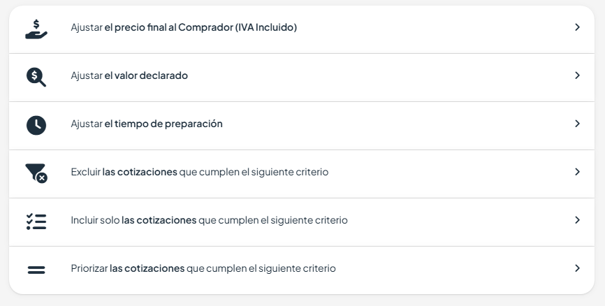Expand the Incluir solo las cotizaciones chevron
This screenshot has width=605, height=306.
[577, 220]
